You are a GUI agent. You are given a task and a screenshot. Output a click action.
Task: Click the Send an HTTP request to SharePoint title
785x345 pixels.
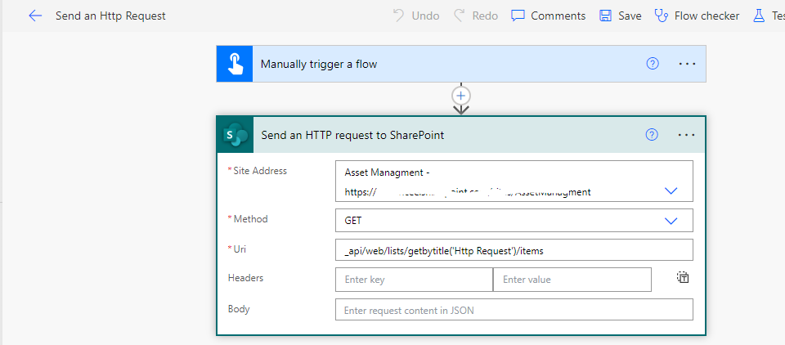click(352, 135)
